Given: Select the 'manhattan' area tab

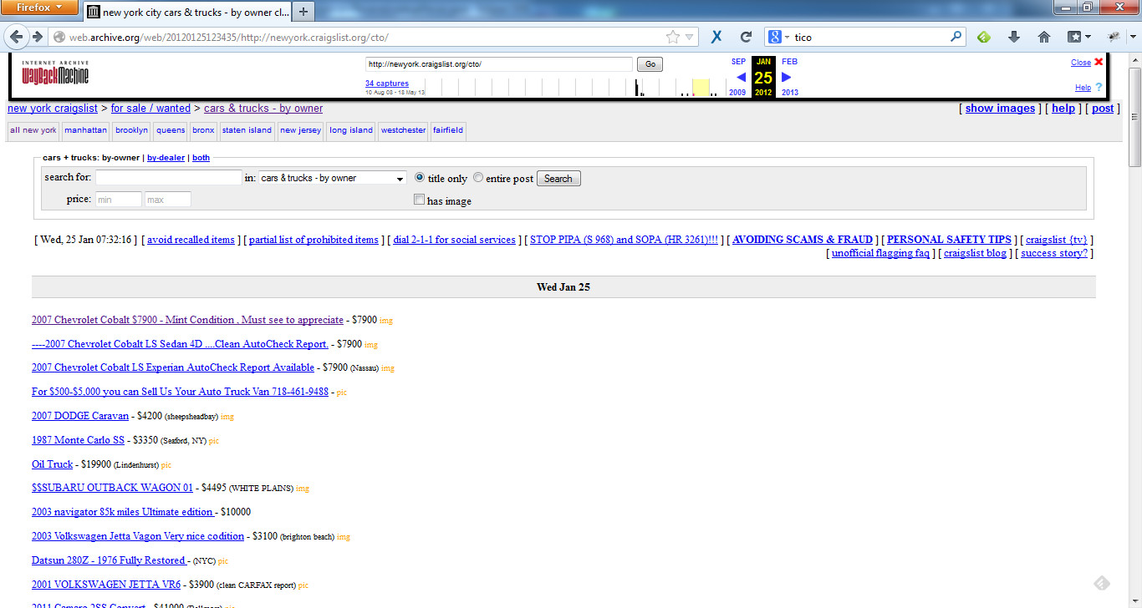Looking at the screenshot, I should 86,130.
